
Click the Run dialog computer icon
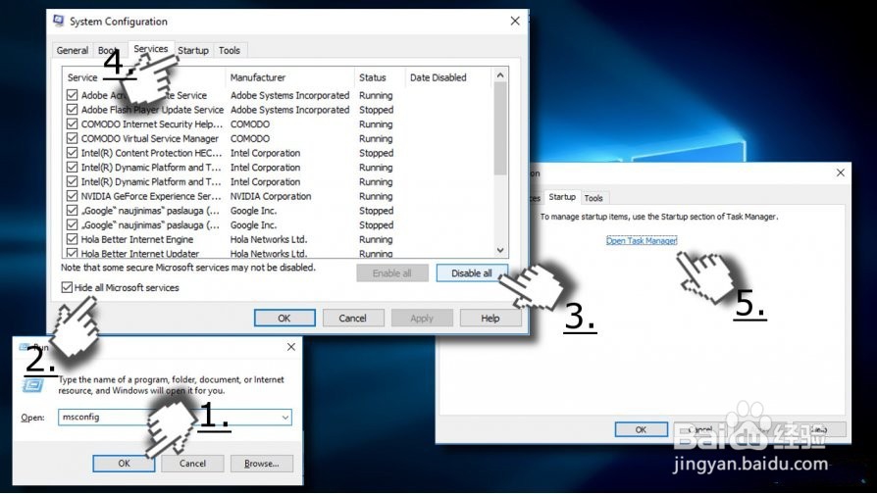(x=32, y=385)
